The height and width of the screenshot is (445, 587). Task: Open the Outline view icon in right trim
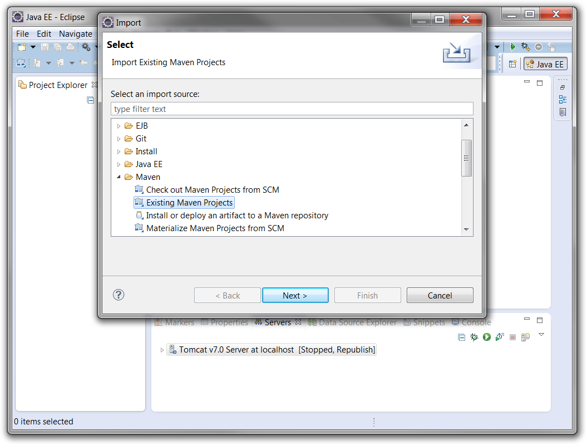pos(563,100)
